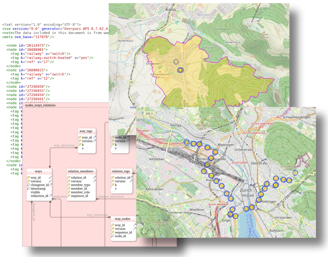This screenshot has height=257, width=328.
Task: Click the route 232 road shield
Action: 131,82
